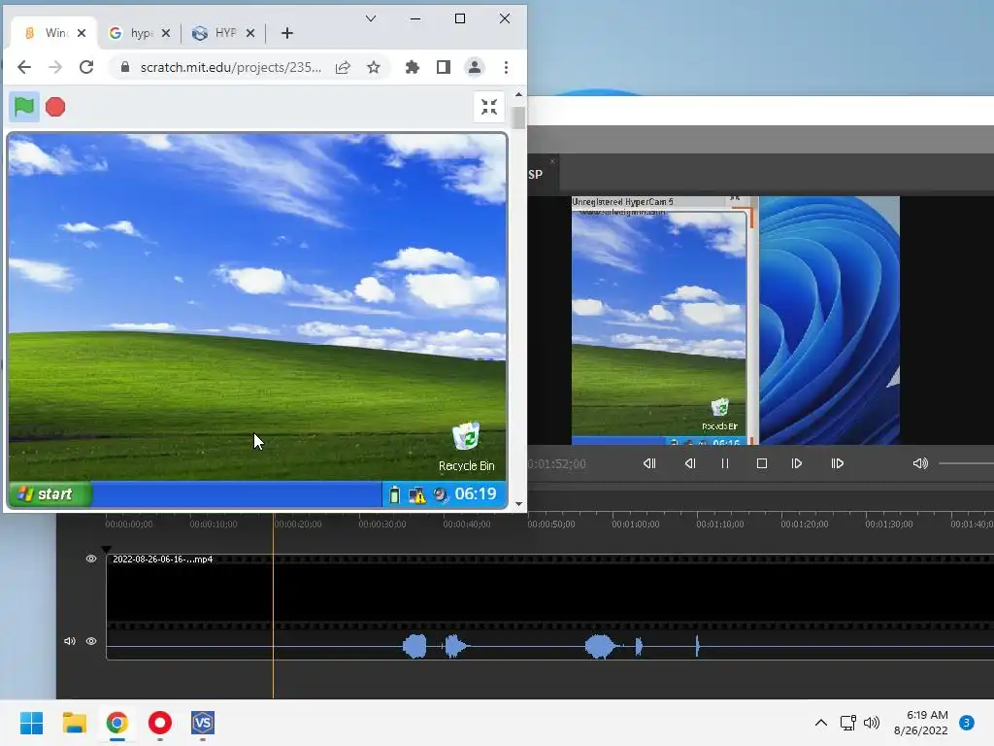Click timeline ruler at 00:01:00;00
994x746 pixels.
click(635, 525)
